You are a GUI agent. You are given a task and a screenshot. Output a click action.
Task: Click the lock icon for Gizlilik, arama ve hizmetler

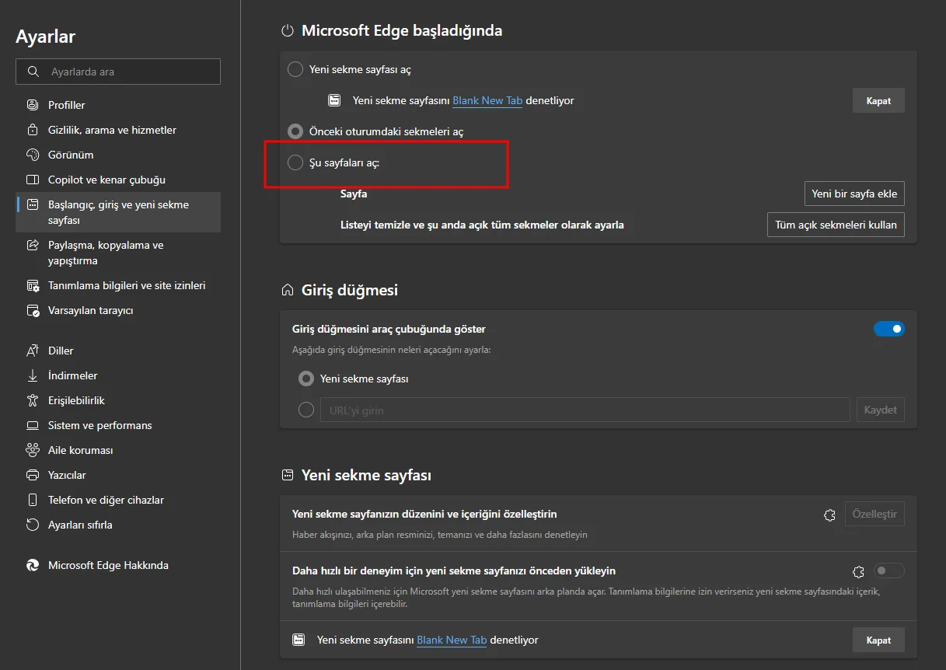click(x=33, y=130)
